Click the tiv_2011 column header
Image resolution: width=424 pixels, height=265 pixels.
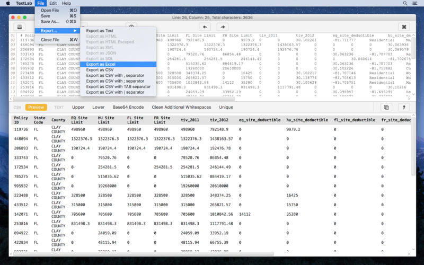point(190,120)
